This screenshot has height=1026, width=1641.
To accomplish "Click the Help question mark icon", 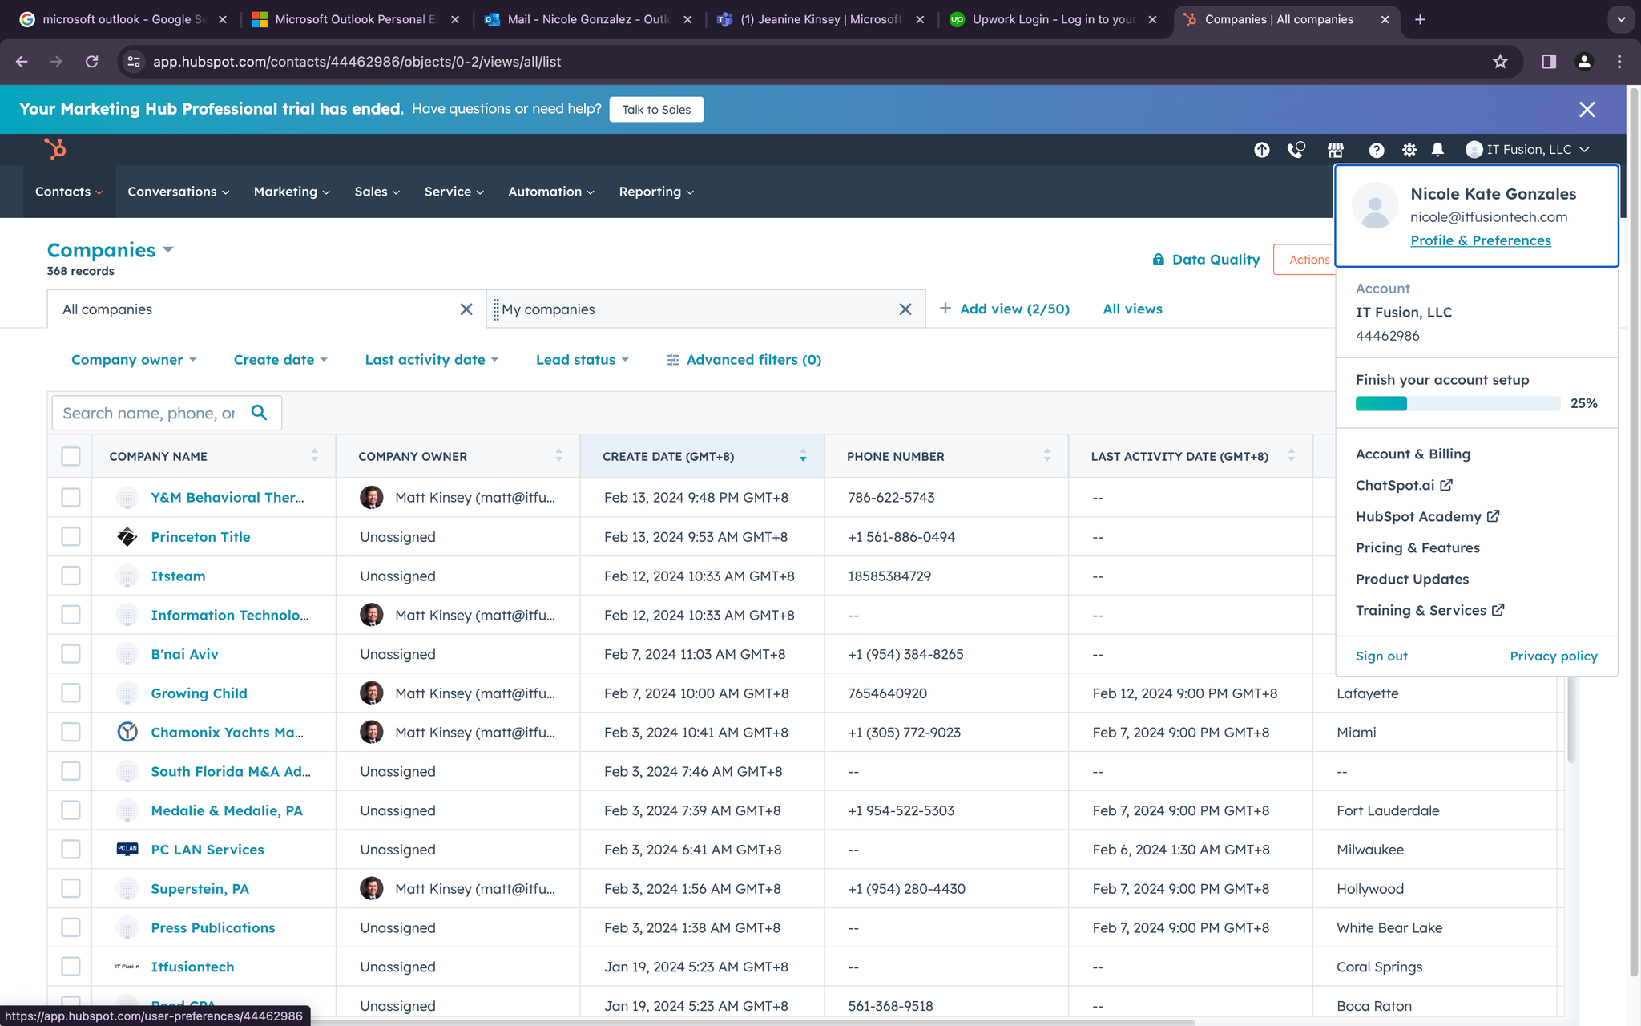I will [x=1376, y=150].
